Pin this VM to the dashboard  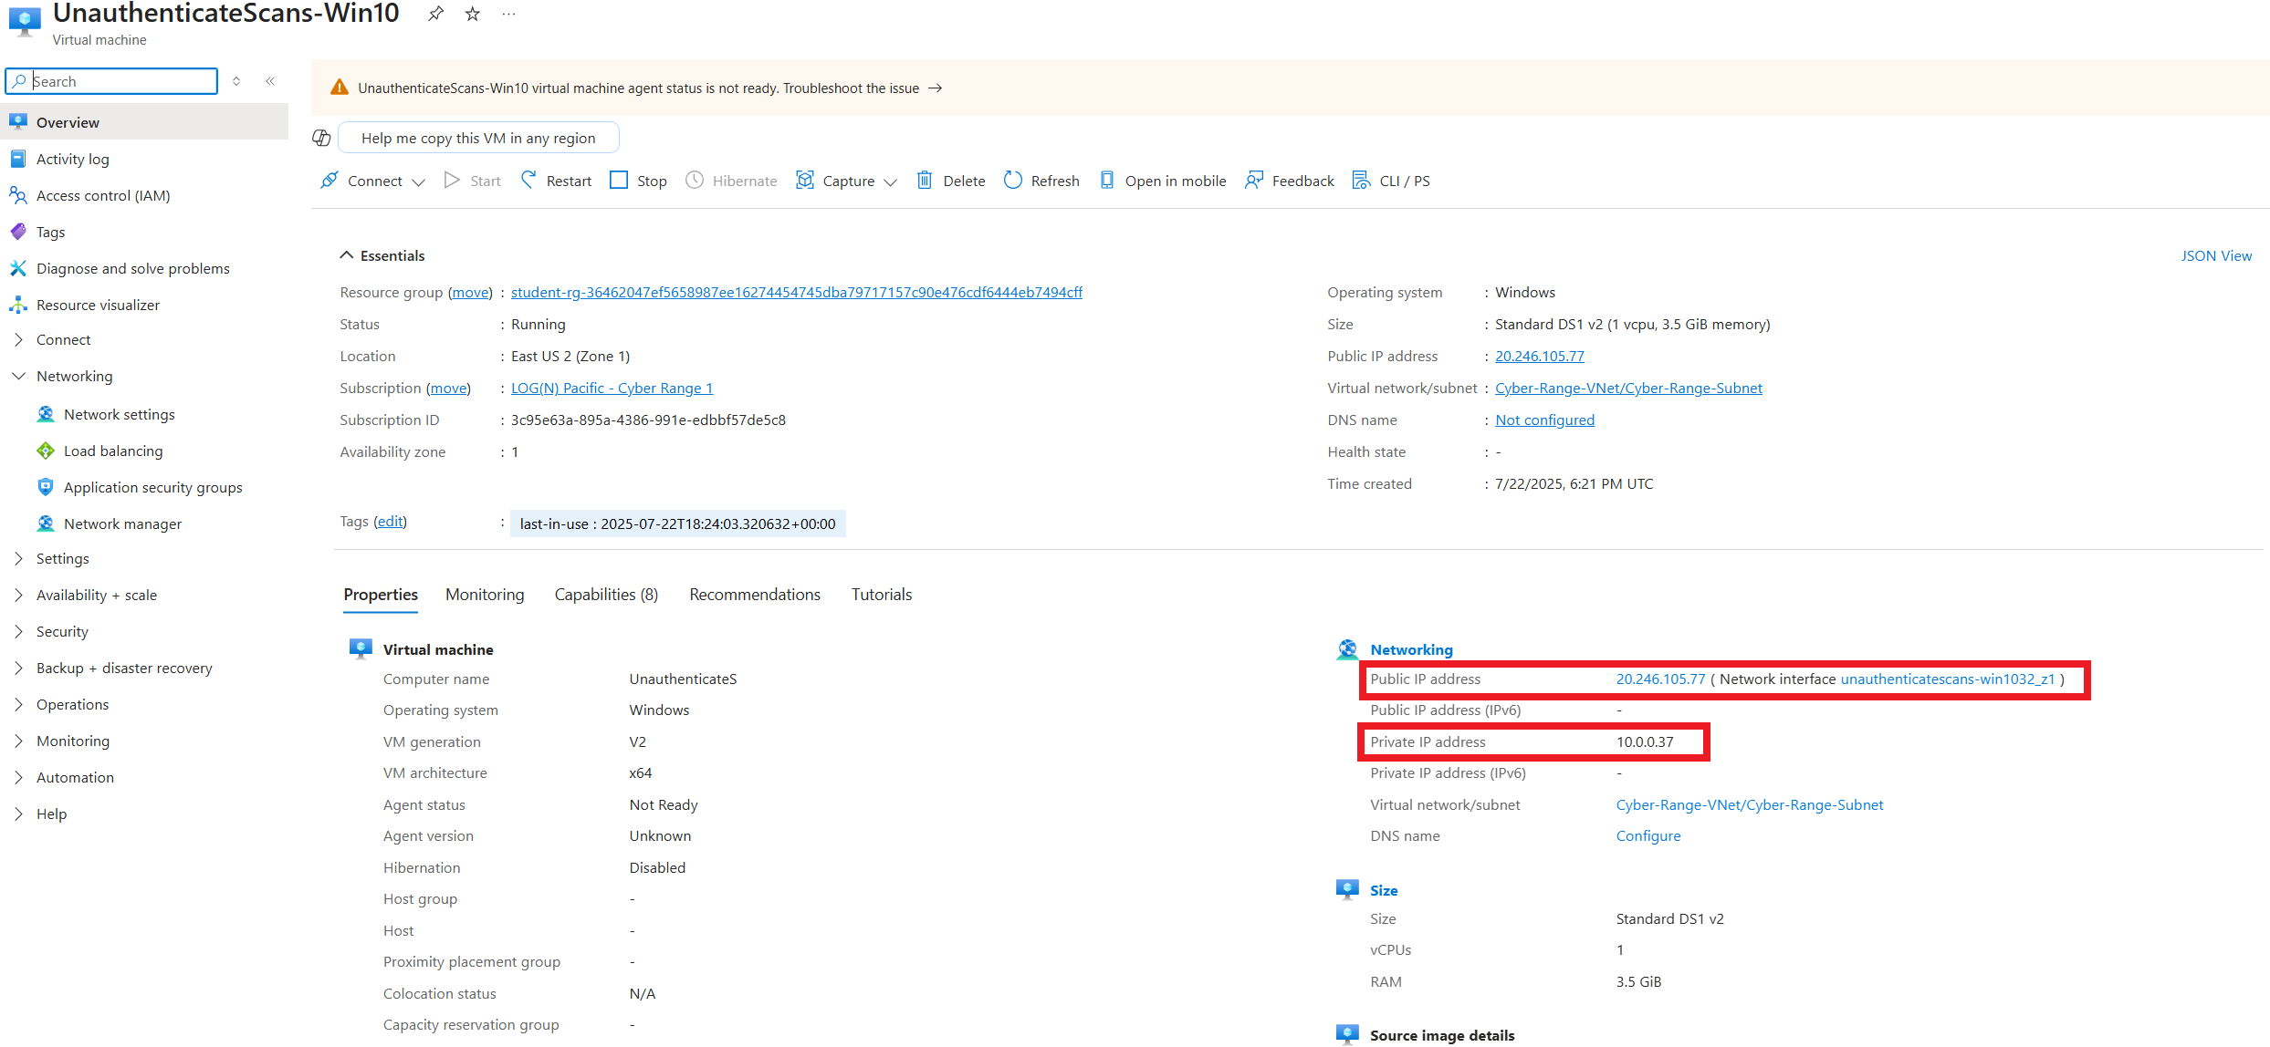[x=436, y=14]
